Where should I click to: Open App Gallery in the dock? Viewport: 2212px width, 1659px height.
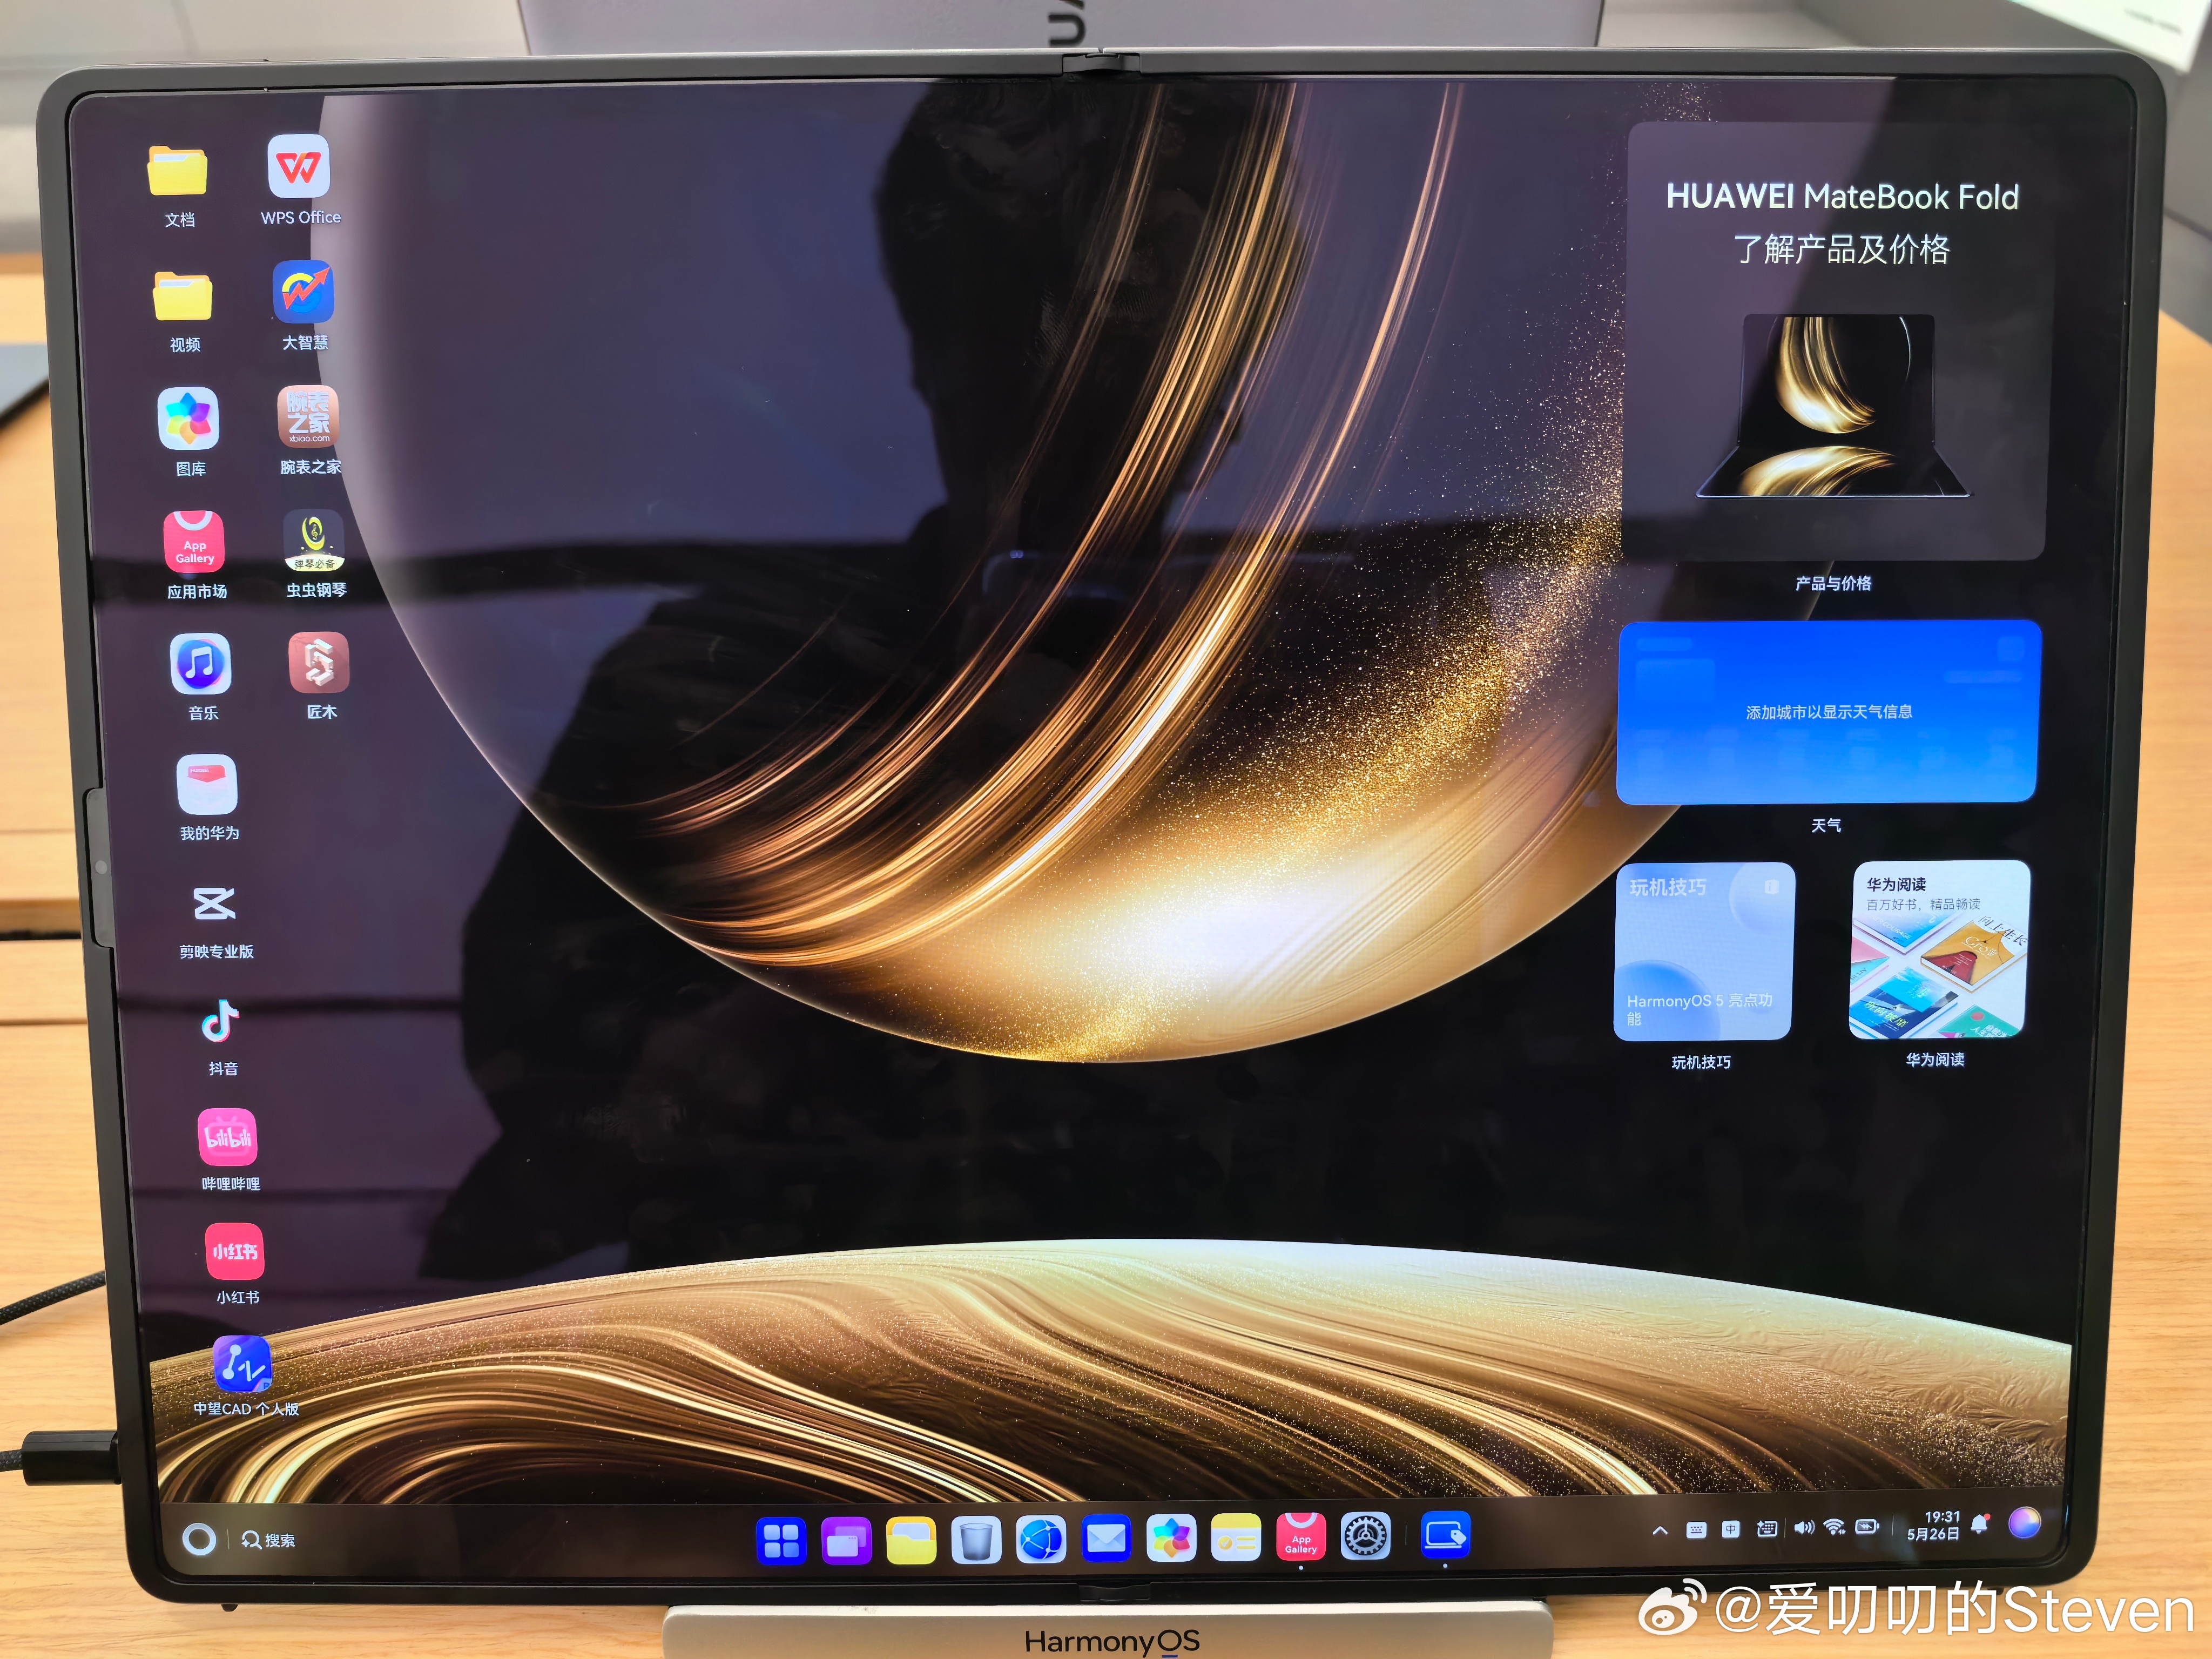coord(1301,1537)
